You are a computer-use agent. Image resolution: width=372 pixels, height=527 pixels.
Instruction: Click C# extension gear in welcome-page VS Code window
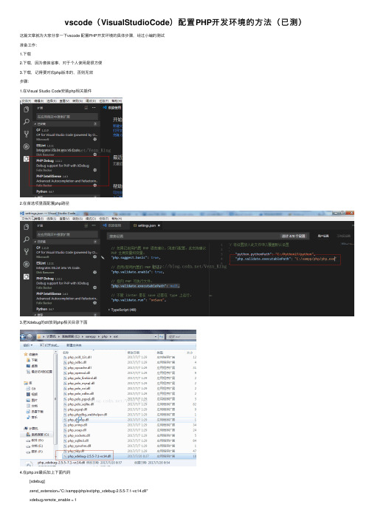click(x=95, y=139)
